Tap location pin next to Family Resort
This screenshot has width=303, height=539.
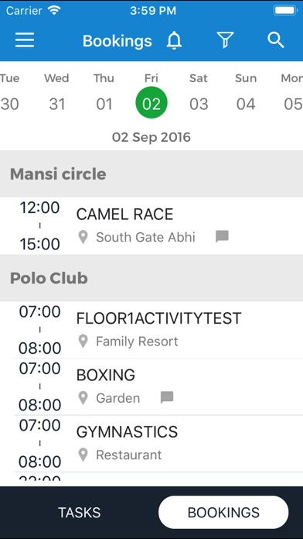[83, 342]
